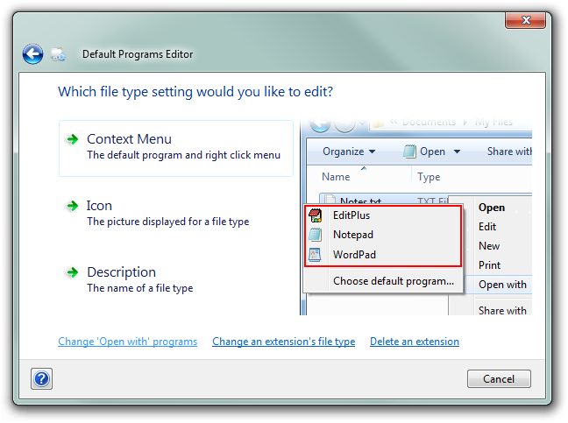The width and height of the screenshot is (568, 423).
Task: Click Open with in the context menu
Action: pos(502,285)
